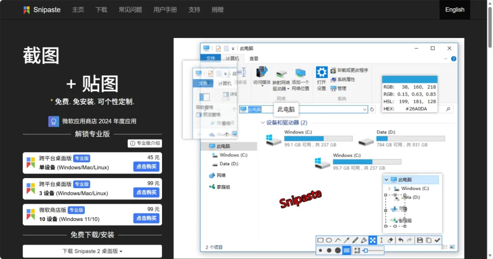Click the 卸载或更改程序 ribbon command

(349, 70)
